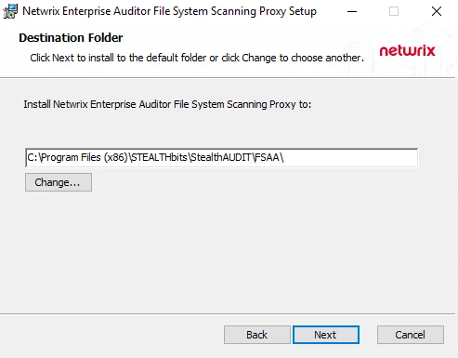Close the Setup window with the X

437,11
